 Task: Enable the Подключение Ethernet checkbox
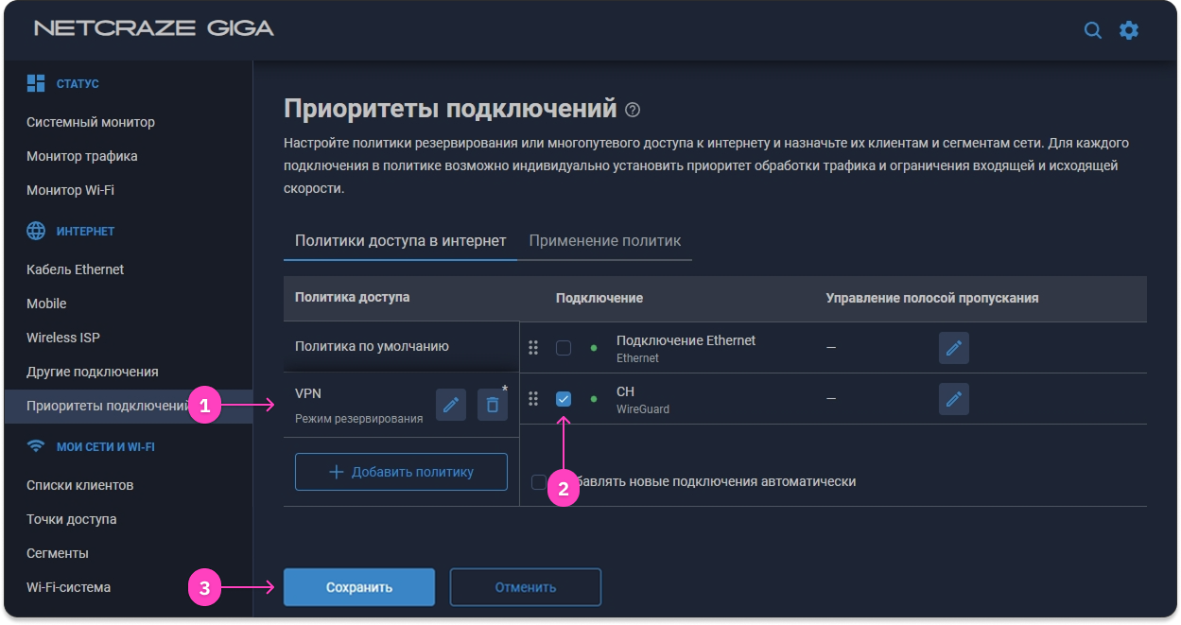[564, 348]
